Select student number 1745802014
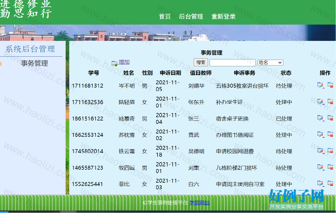Screen dimensions: 336x213 (x=87, y=151)
